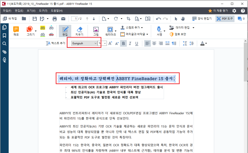Screen dimensions: 248x153
Task: Add a note with 메모 tool
Action: pyautogui.click(x=16, y=31)
